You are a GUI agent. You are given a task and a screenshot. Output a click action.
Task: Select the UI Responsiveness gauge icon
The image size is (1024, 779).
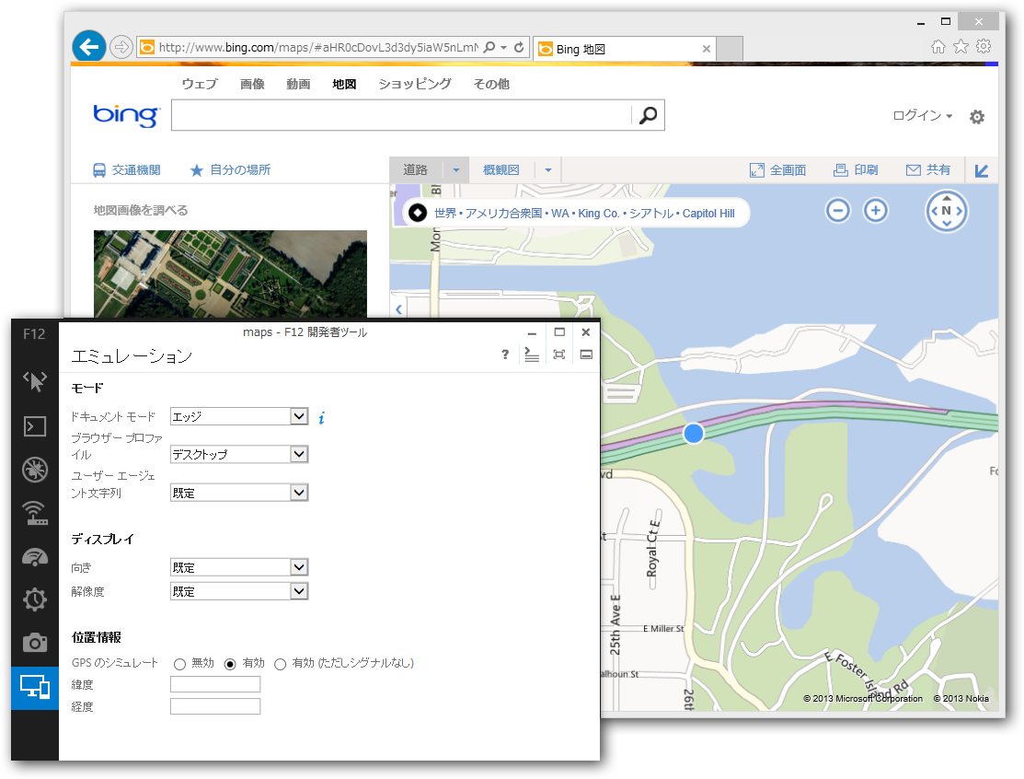click(34, 556)
